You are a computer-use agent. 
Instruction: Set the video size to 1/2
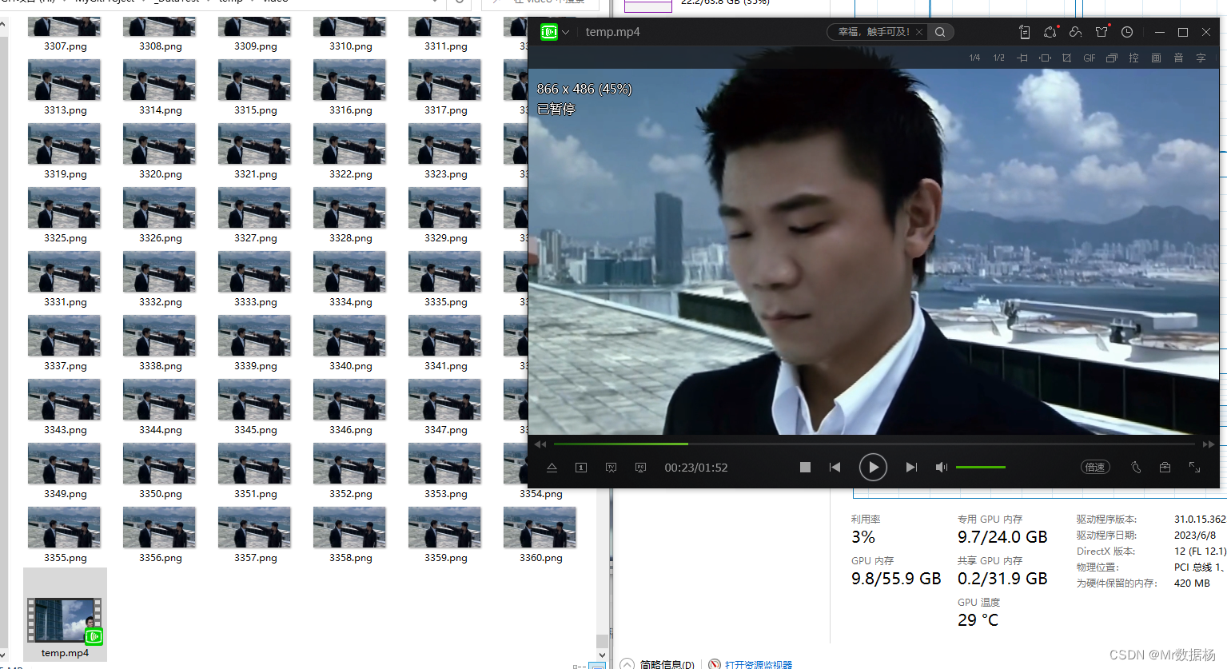point(999,58)
